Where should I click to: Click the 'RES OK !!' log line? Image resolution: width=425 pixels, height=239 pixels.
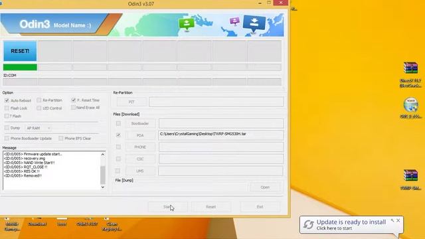(x=22, y=171)
